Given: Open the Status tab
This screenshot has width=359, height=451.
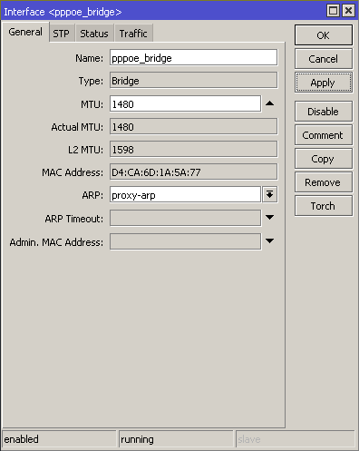Looking at the screenshot, I should point(94,34).
